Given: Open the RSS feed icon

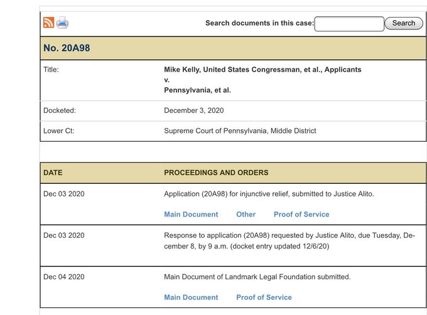Looking at the screenshot, I should click(x=48, y=23).
